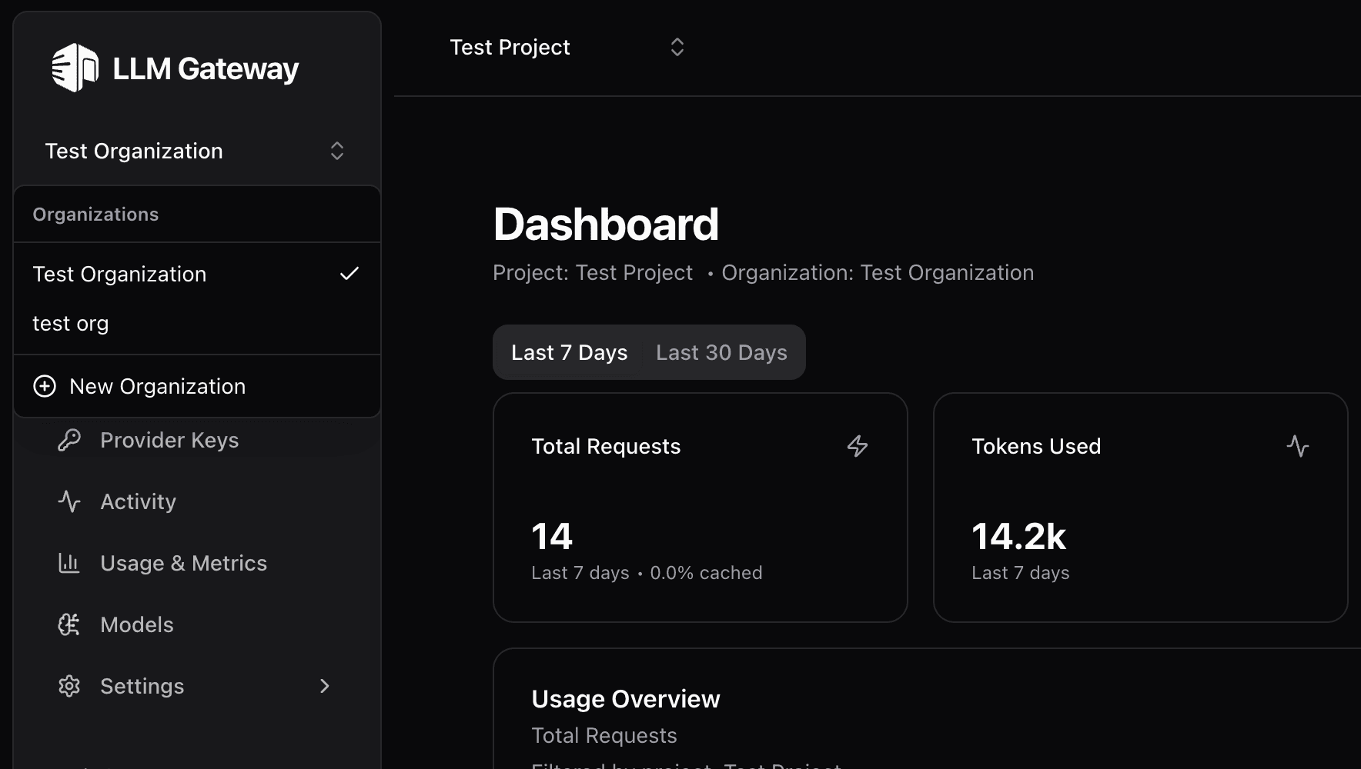Open the Test Project selector chevrons
The width and height of the screenshot is (1361, 769).
point(677,47)
